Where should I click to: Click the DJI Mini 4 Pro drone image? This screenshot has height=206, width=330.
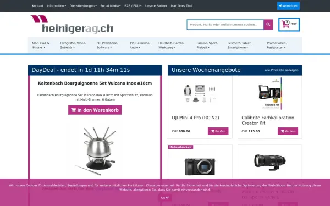pyautogui.click(x=200, y=94)
